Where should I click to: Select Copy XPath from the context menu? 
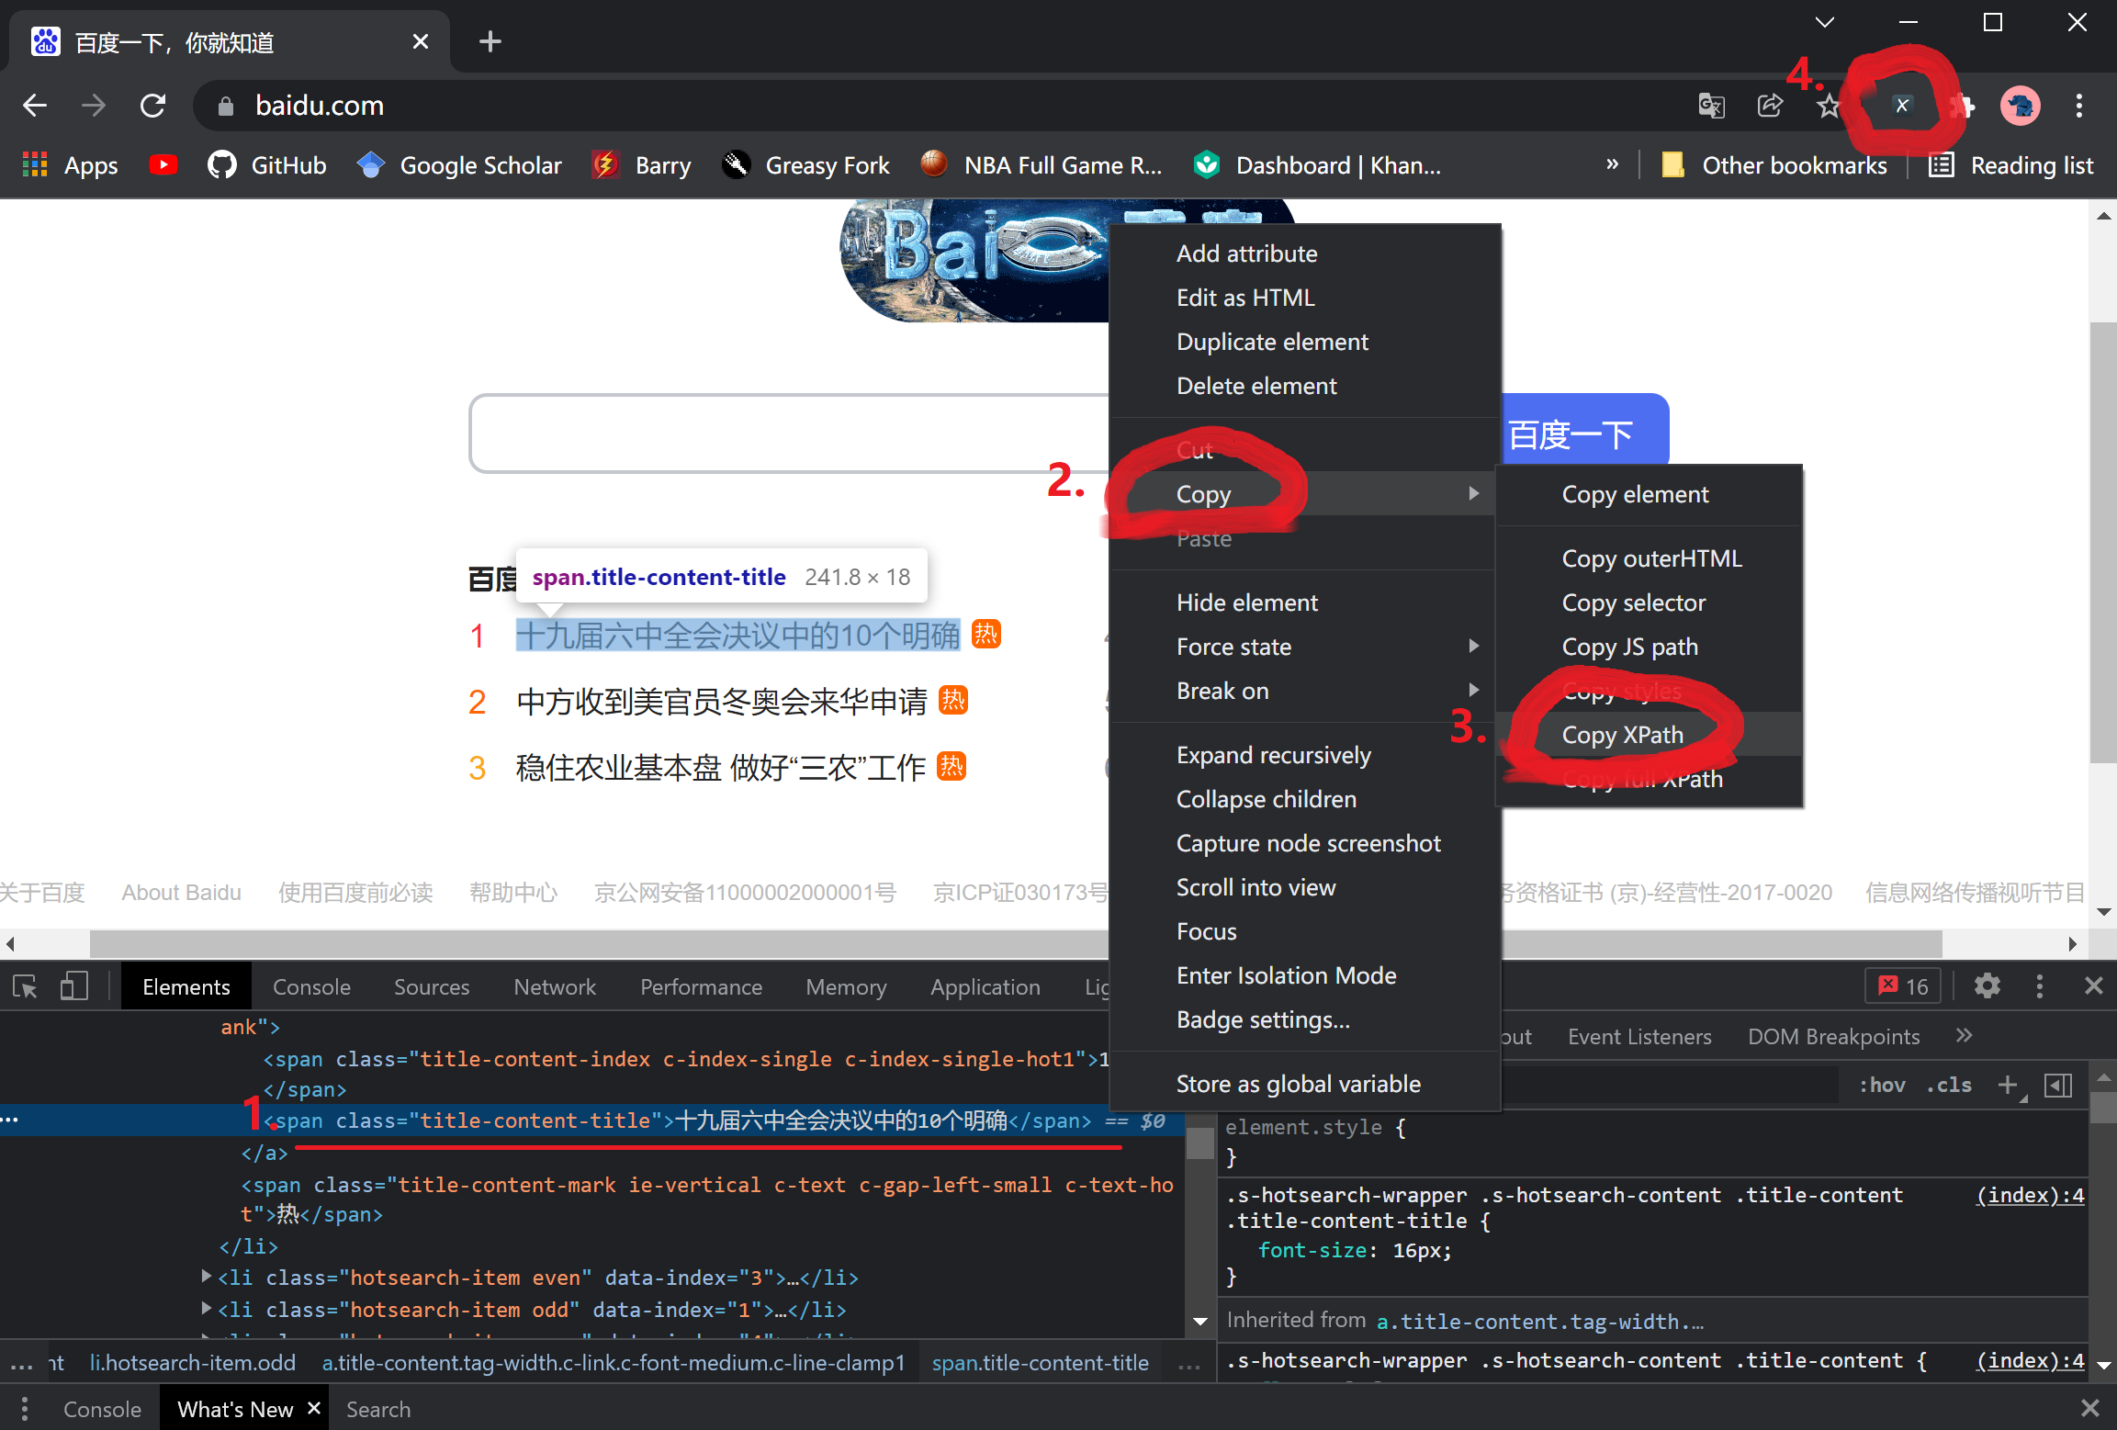tap(1622, 734)
